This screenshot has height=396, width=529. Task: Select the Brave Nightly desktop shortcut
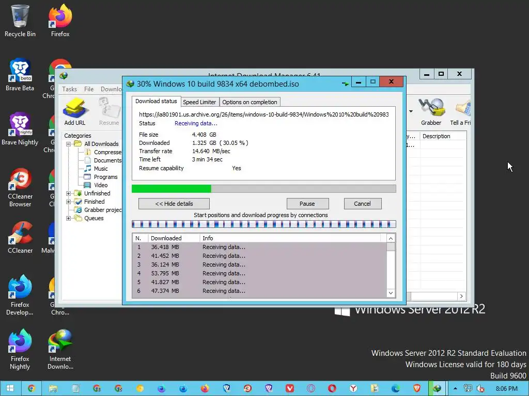20,129
